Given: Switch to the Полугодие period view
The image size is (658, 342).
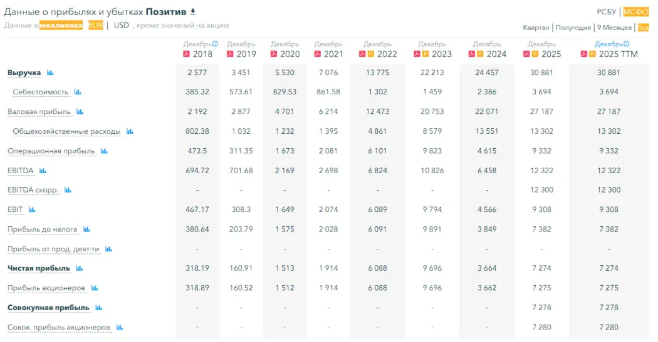Looking at the screenshot, I should point(573,28).
